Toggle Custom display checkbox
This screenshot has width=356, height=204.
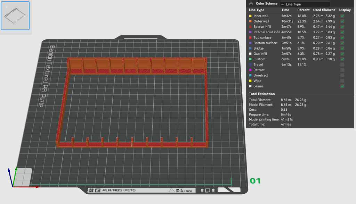[342, 59]
